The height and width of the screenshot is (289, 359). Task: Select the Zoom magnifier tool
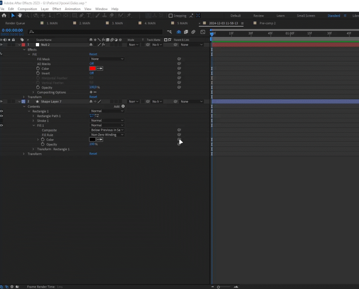tap(27, 16)
